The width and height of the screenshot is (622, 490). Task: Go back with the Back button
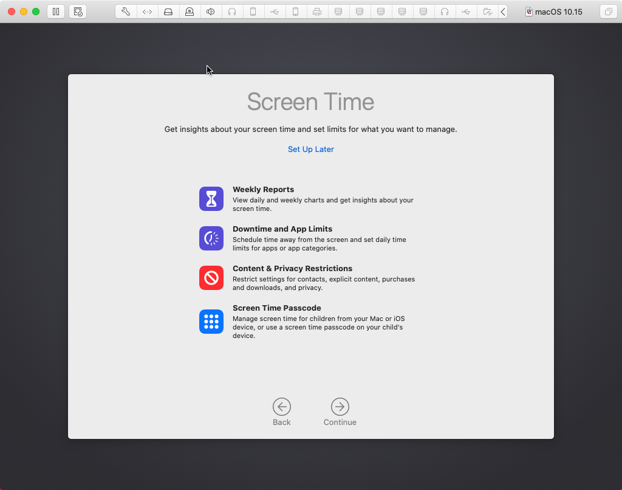pos(281,407)
